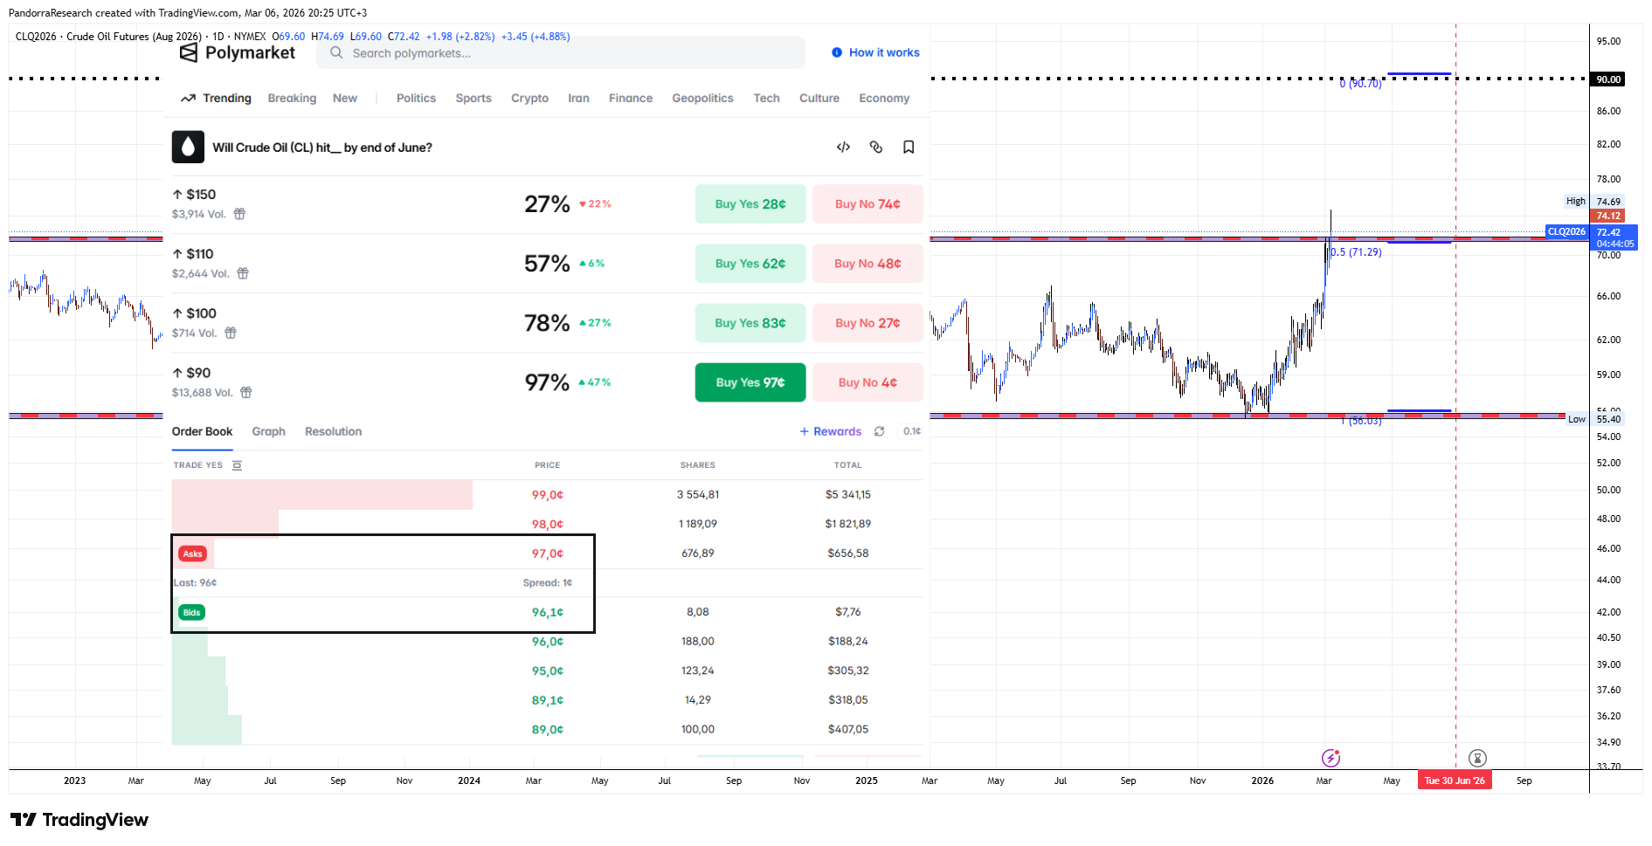The width and height of the screenshot is (1652, 846).
Task: Click the gift icon in $110 row
Action: click(x=243, y=273)
